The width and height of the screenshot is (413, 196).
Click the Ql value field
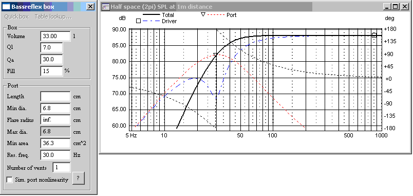tap(51, 48)
